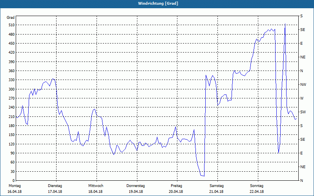Click the 'Samstag' day label
Image resolution: width=314 pixels, height=196 pixels.
click(x=217, y=186)
